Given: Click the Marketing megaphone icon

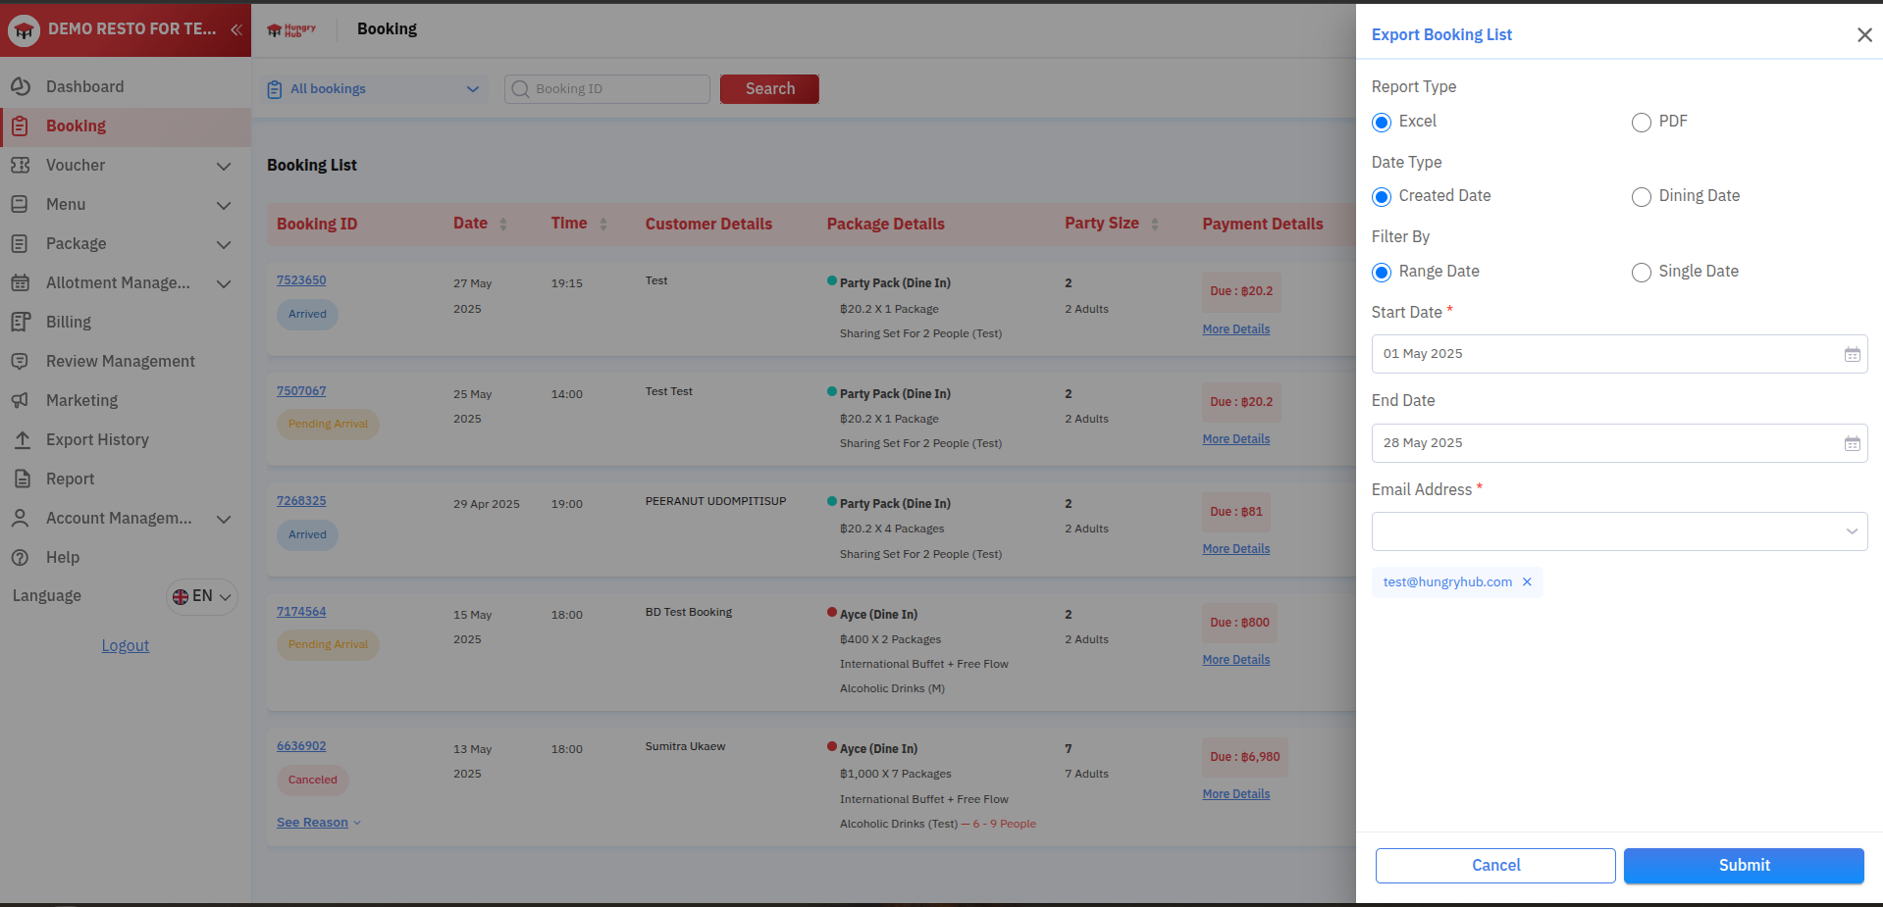Looking at the screenshot, I should [21, 400].
